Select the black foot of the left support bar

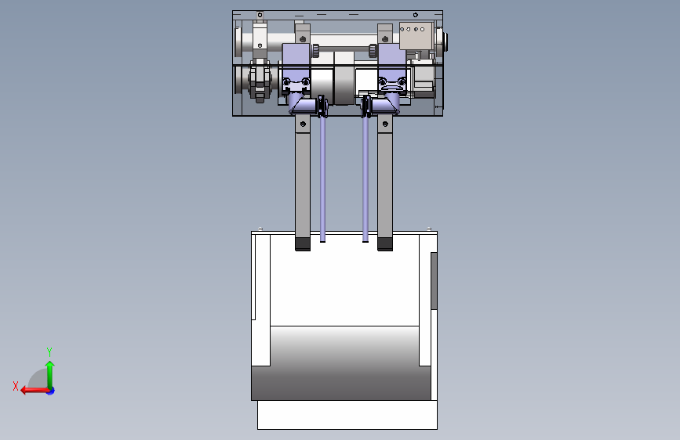click(x=303, y=244)
